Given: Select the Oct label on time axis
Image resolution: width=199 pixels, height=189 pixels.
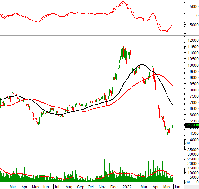Looking at the screenshot, I should (91, 186).
